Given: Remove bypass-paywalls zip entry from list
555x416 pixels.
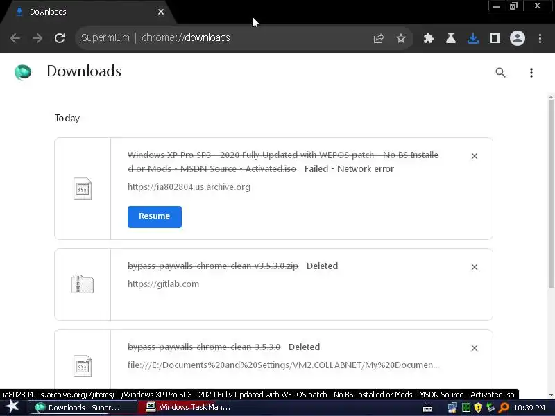Looking at the screenshot, I should [475, 267].
